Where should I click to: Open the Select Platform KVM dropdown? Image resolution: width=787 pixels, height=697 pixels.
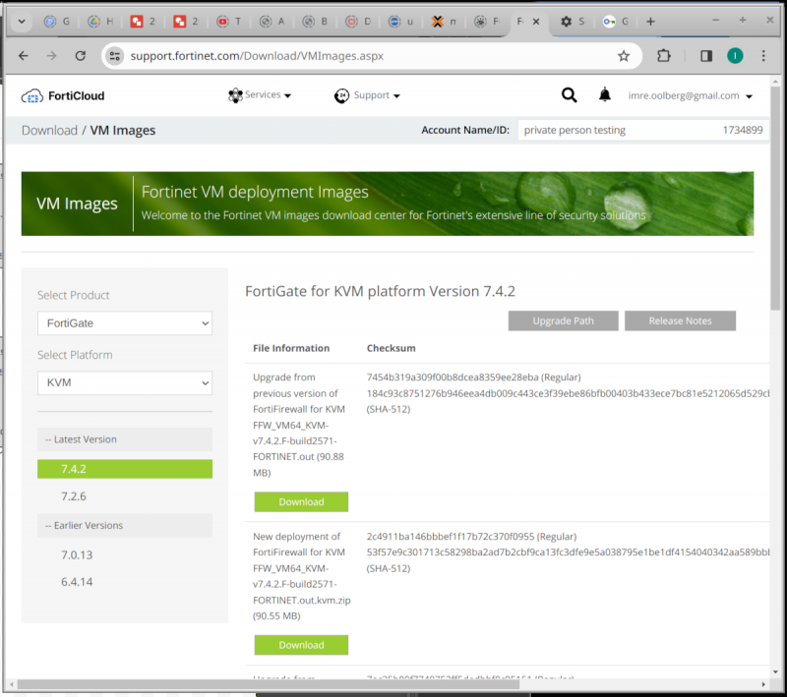pos(125,382)
